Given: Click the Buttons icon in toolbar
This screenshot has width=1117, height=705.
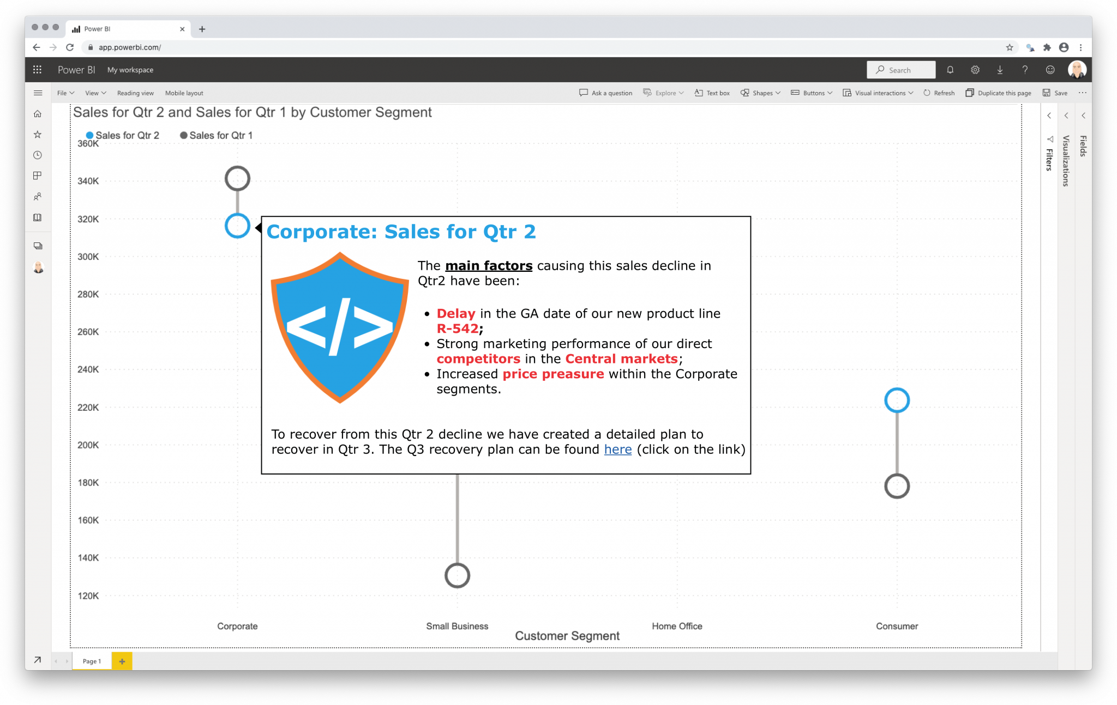Looking at the screenshot, I should click(797, 93).
